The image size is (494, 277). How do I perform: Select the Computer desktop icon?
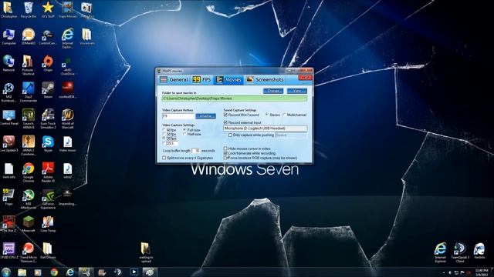8,37
